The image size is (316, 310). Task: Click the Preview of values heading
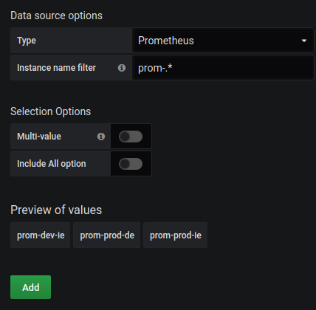click(56, 210)
